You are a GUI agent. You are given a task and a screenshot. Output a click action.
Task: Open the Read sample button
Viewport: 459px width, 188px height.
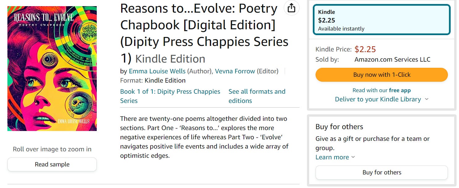pyautogui.click(x=52, y=164)
